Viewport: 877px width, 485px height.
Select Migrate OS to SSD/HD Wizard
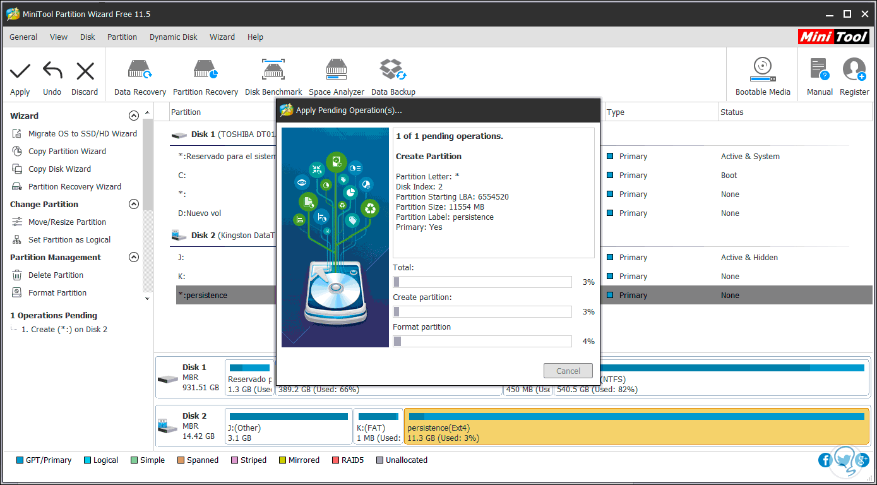point(82,134)
